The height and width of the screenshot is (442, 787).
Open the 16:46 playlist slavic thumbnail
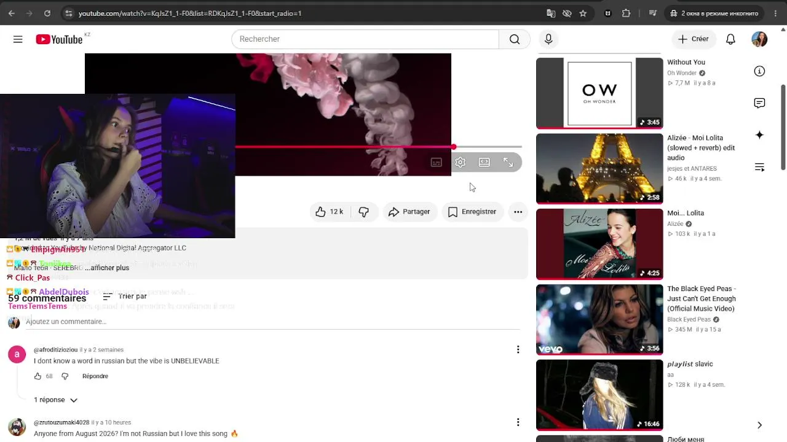tap(599, 395)
